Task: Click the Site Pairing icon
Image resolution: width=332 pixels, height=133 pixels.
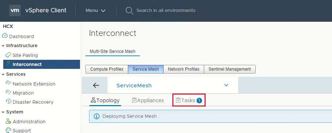Action: [x=8, y=55]
